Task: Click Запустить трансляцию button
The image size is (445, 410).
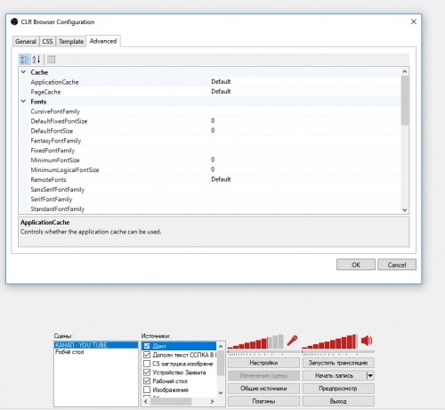Action: [338, 363]
